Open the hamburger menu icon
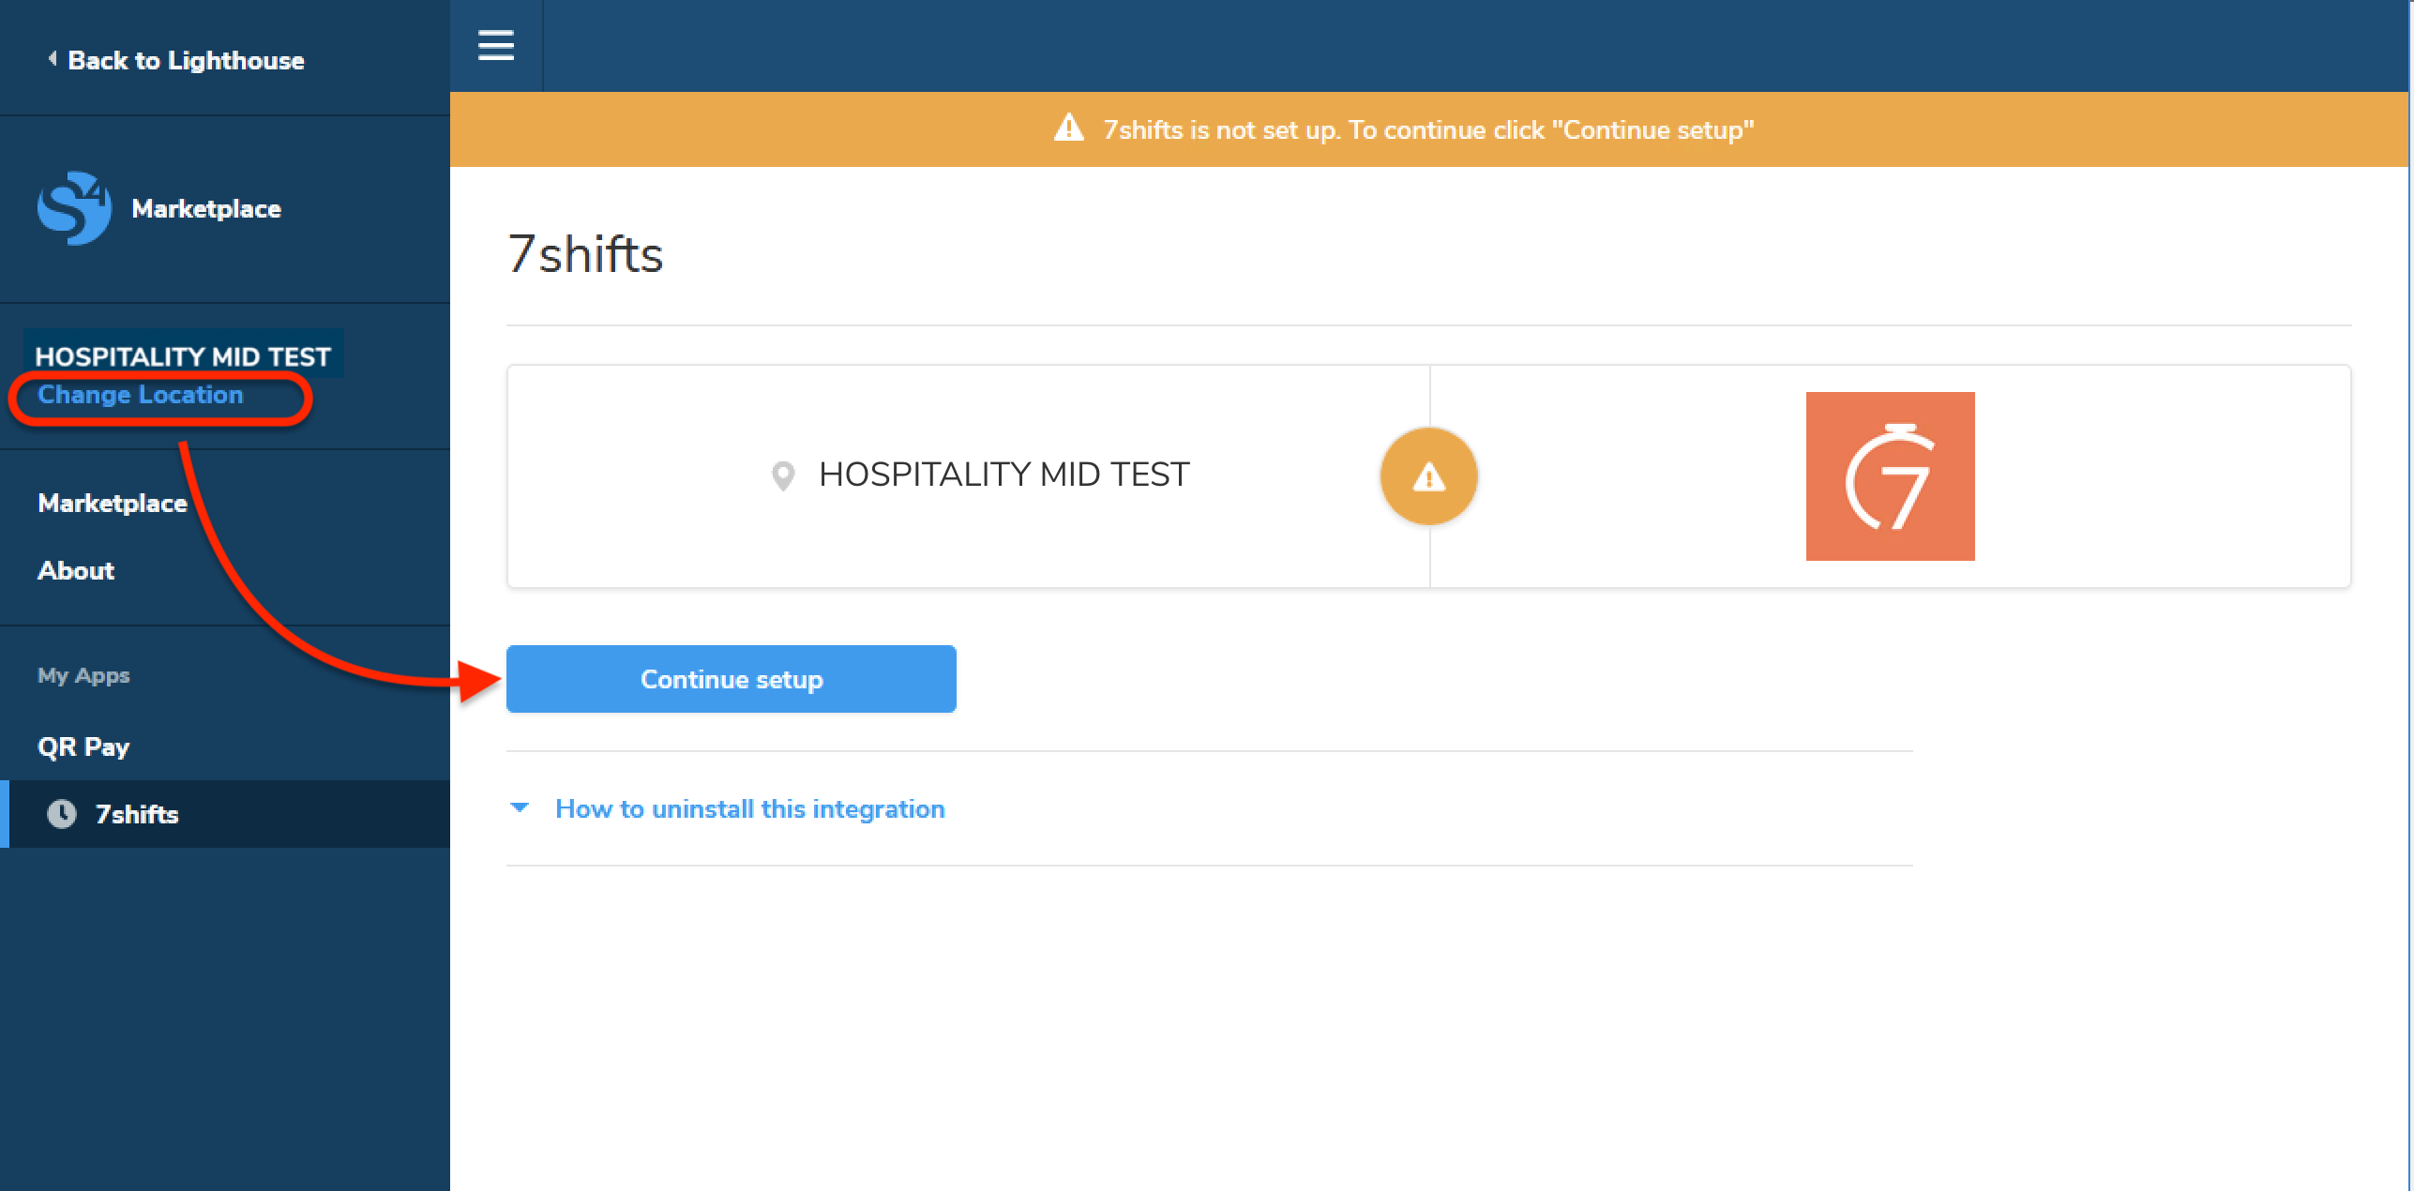This screenshot has width=2414, height=1191. tap(496, 45)
